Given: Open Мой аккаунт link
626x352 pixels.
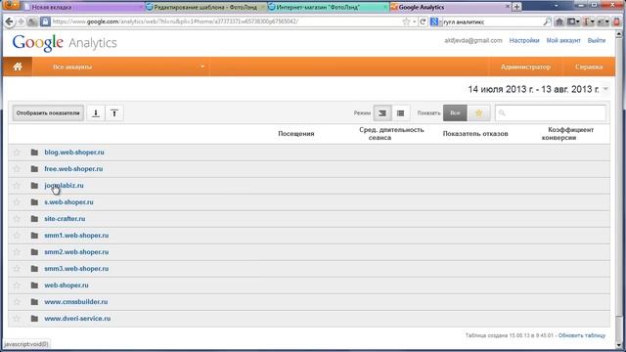Looking at the screenshot, I should (x=563, y=40).
